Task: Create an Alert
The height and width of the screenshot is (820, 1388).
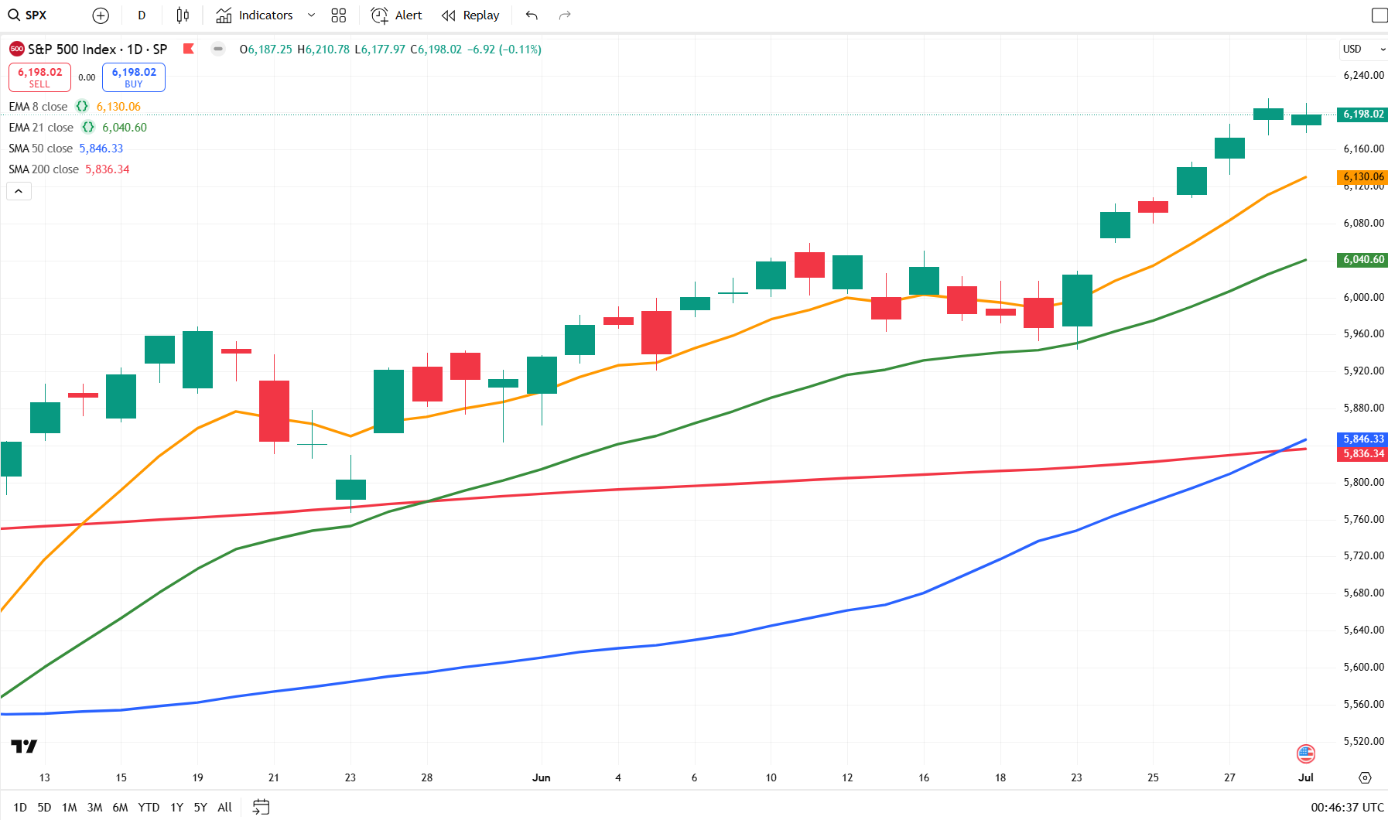Action: tap(396, 15)
